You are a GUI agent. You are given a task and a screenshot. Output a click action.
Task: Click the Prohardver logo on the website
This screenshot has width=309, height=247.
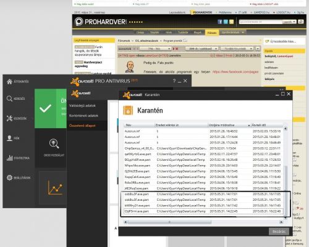tap(101, 22)
